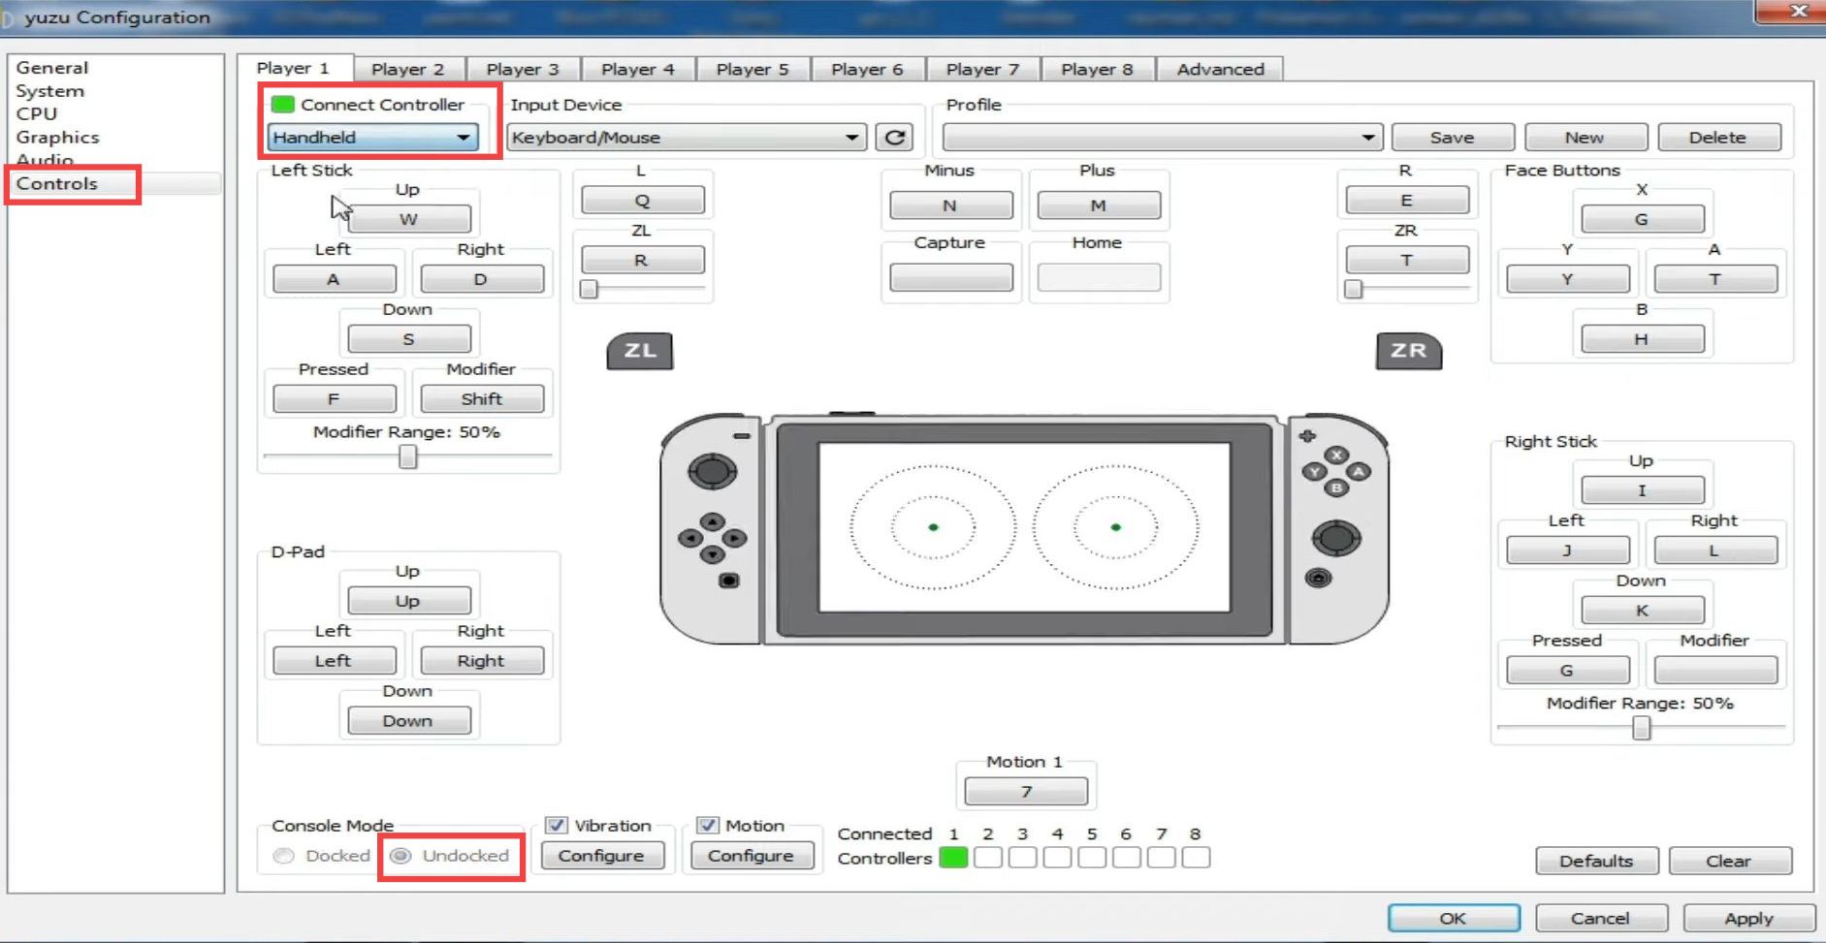Click the B button on controller image
The width and height of the screenshot is (1826, 943).
click(x=1336, y=487)
